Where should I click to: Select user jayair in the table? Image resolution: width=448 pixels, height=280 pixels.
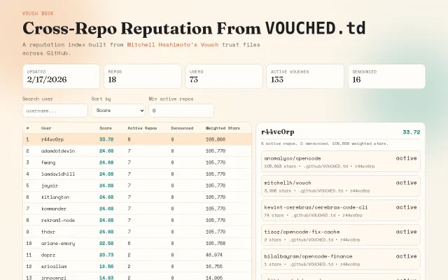(50, 185)
